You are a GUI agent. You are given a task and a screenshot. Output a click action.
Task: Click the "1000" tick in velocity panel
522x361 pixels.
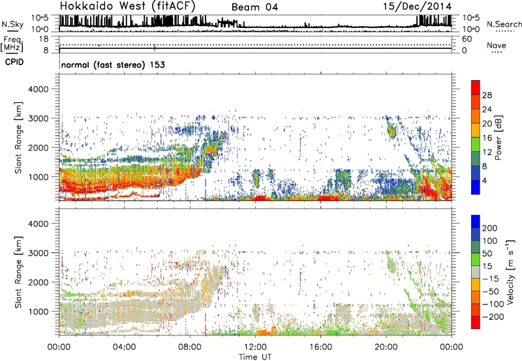[38, 311]
